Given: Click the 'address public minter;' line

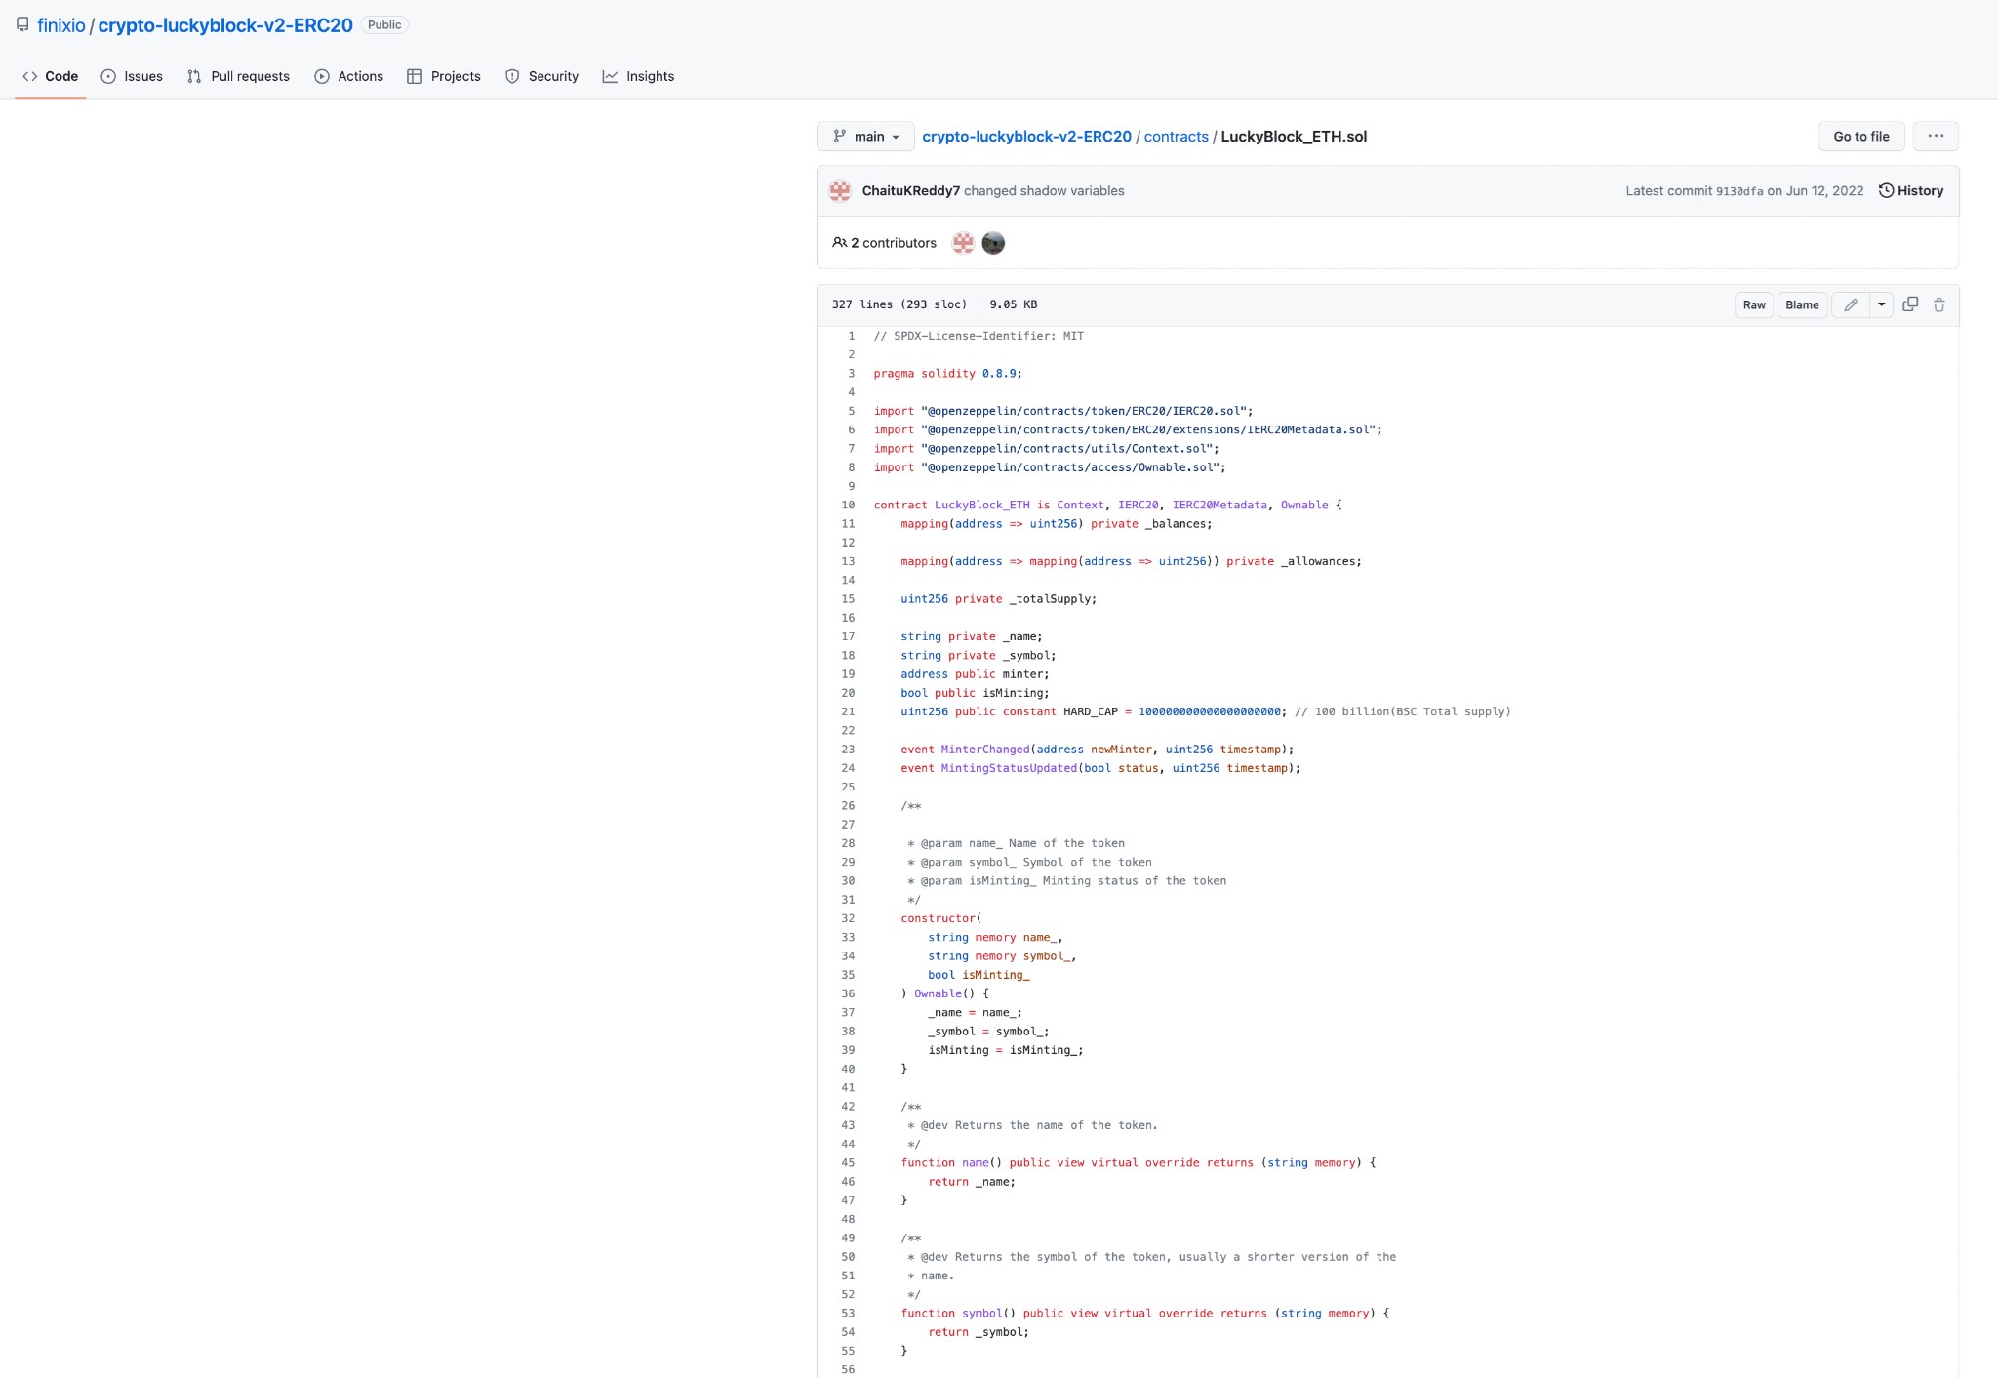Looking at the screenshot, I should (975, 674).
